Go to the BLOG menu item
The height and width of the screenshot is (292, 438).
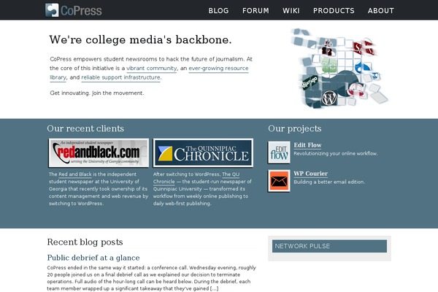pos(218,11)
